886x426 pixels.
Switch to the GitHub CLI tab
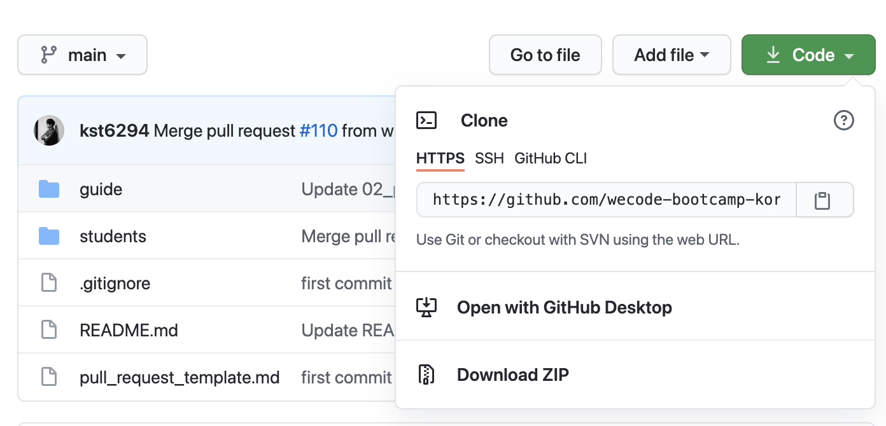coord(551,158)
